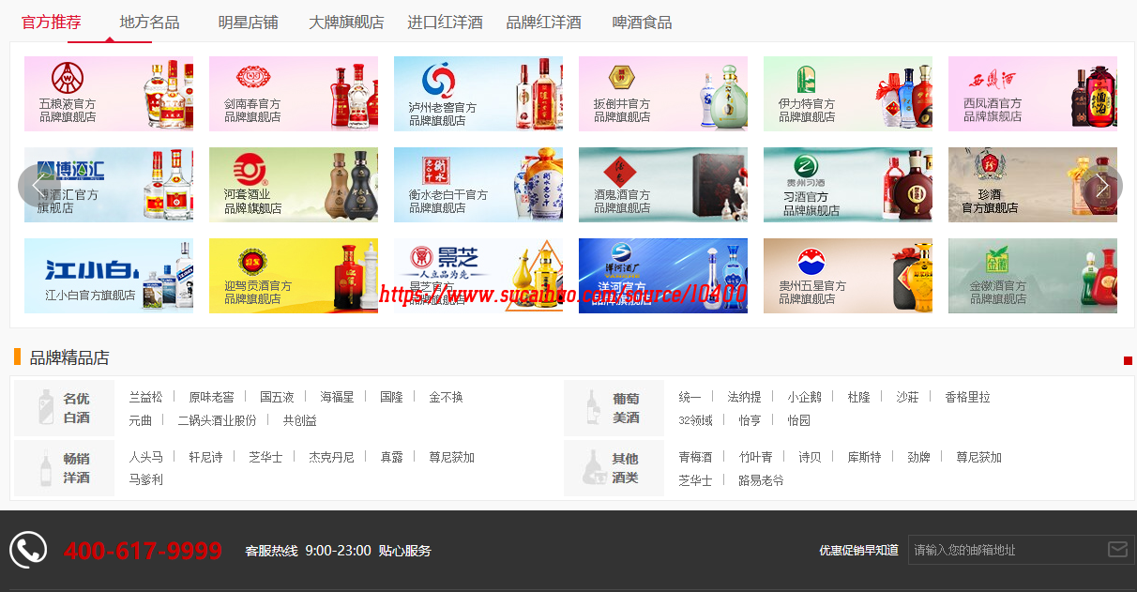
Task: Open the 扳倒井官方品牌旗舰店 banner
Action: (x=663, y=94)
